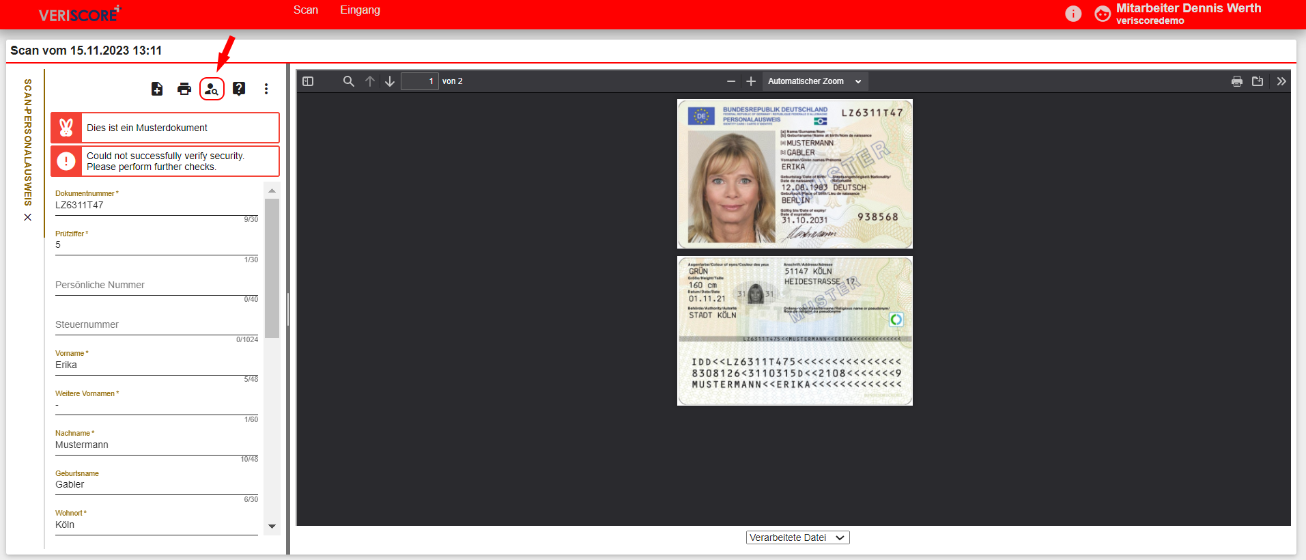The width and height of the screenshot is (1306, 560).
Task: Open the three-dot more options menu
Action: click(x=266, y=89)
